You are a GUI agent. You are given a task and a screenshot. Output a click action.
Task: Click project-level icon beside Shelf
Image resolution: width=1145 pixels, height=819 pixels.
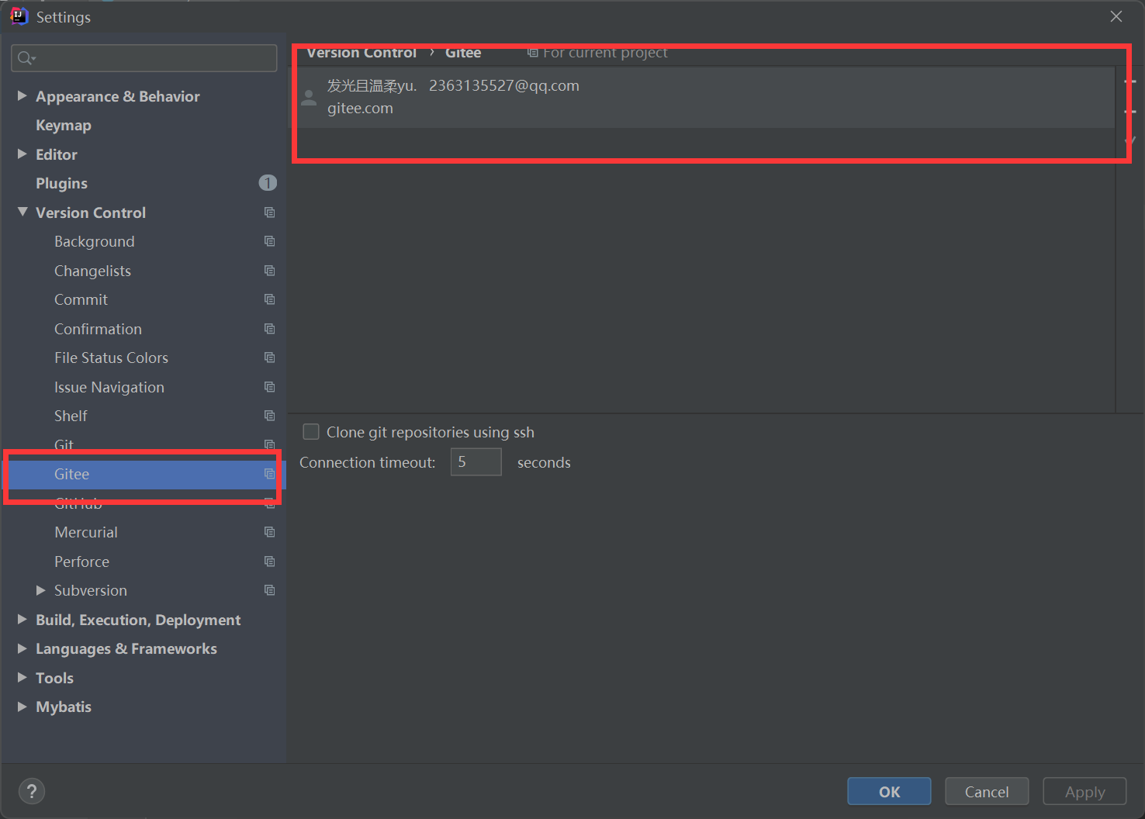(x=269, y=416)
